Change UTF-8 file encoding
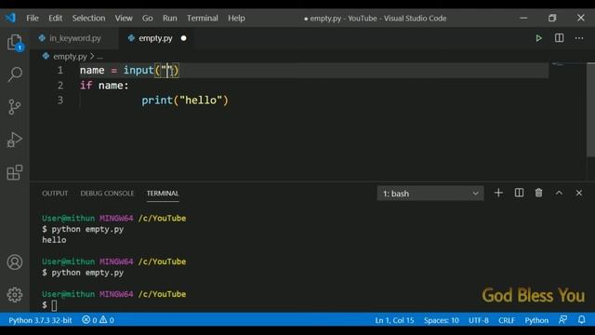This screenshot has height=335, width=595. pyautogui.click(x=479, y=320)
